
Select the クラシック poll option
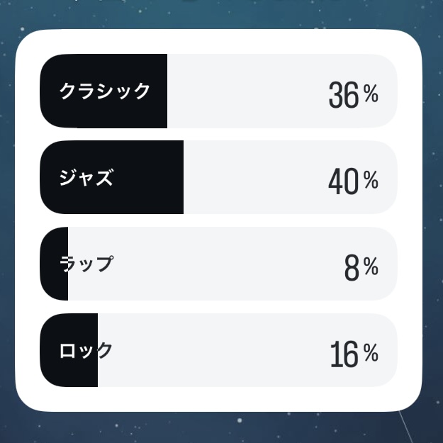pyautogui.click(x=219, y=91)
